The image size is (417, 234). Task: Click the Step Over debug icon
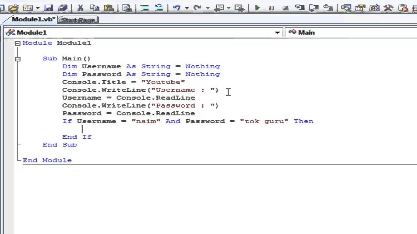click(314, 8)
